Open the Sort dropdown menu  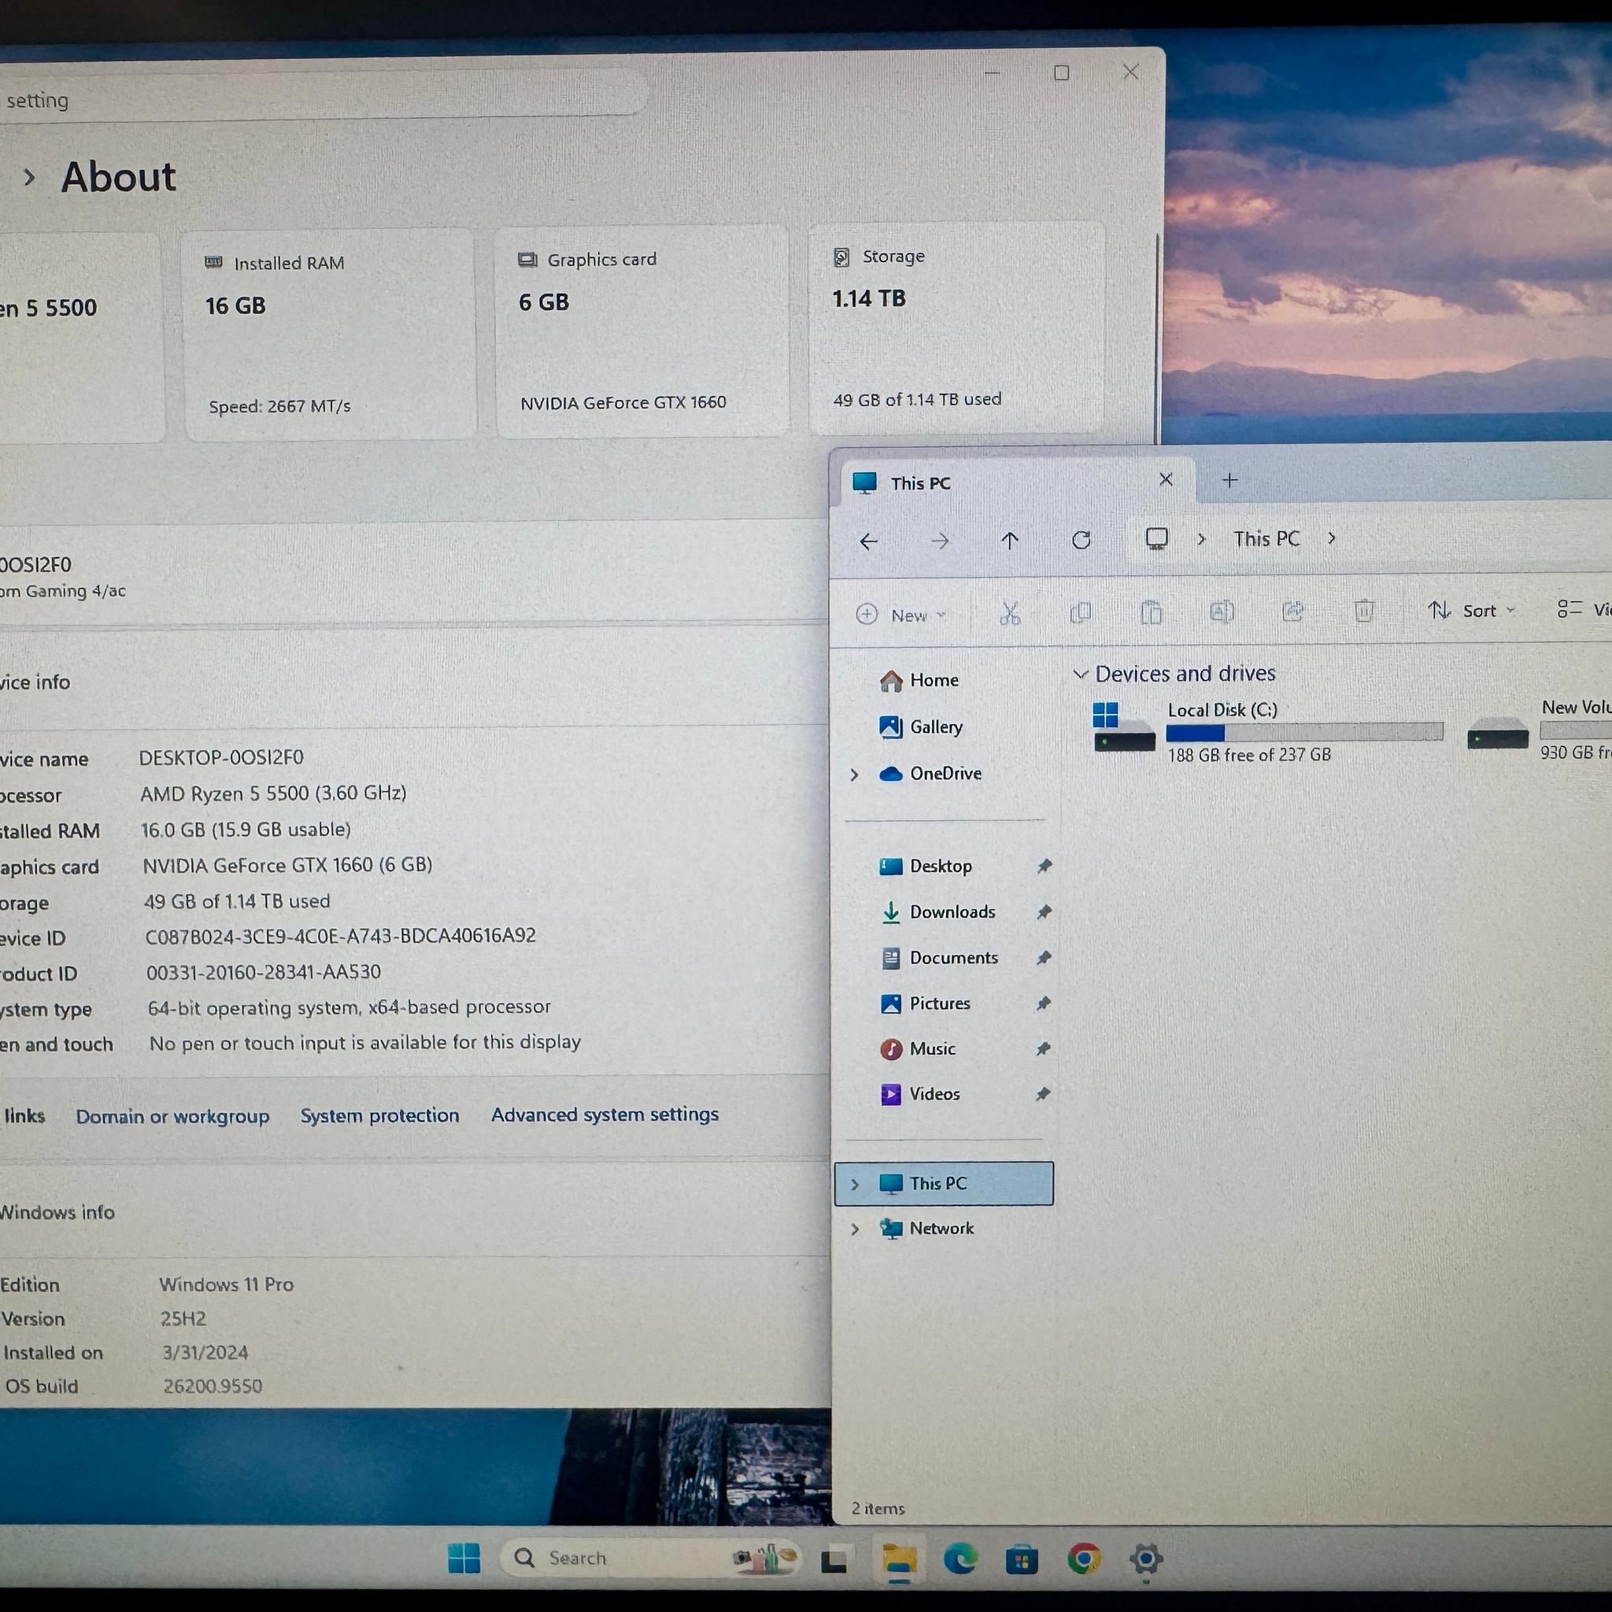1471,611
